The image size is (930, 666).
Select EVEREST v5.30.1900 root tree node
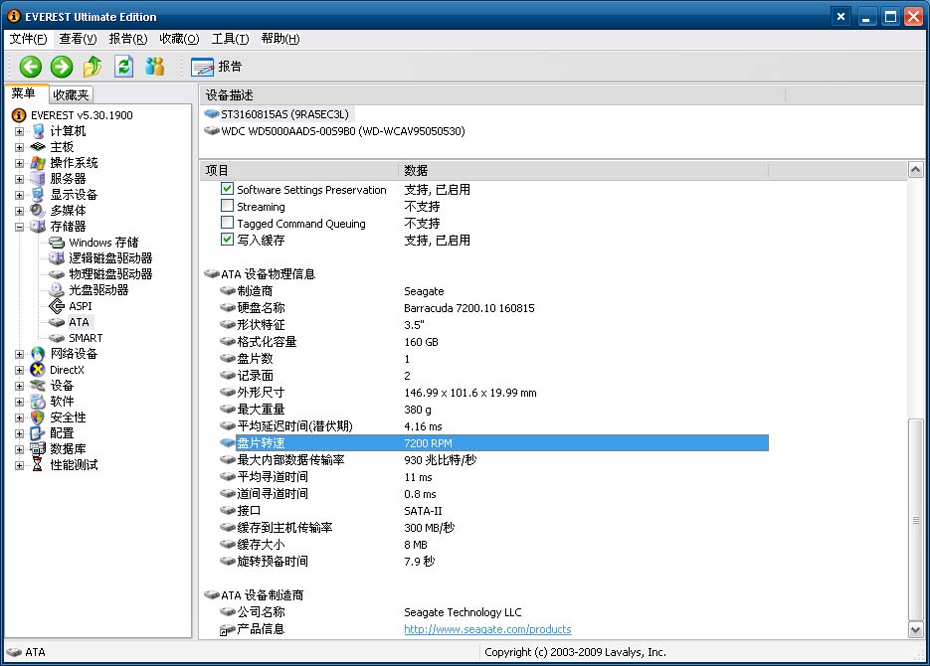pos(82,115)
